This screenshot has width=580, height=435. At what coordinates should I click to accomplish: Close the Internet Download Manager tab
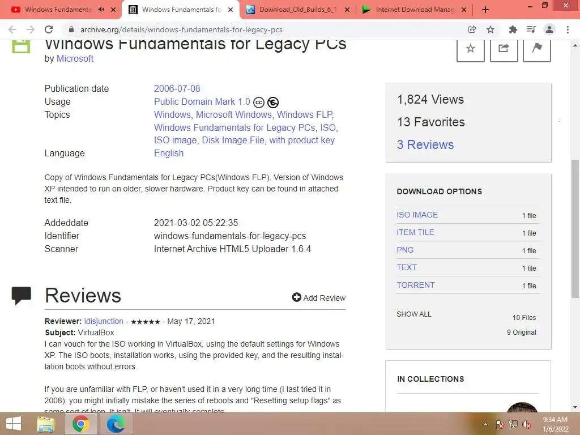pyautogui.click(x=464, y=10)
